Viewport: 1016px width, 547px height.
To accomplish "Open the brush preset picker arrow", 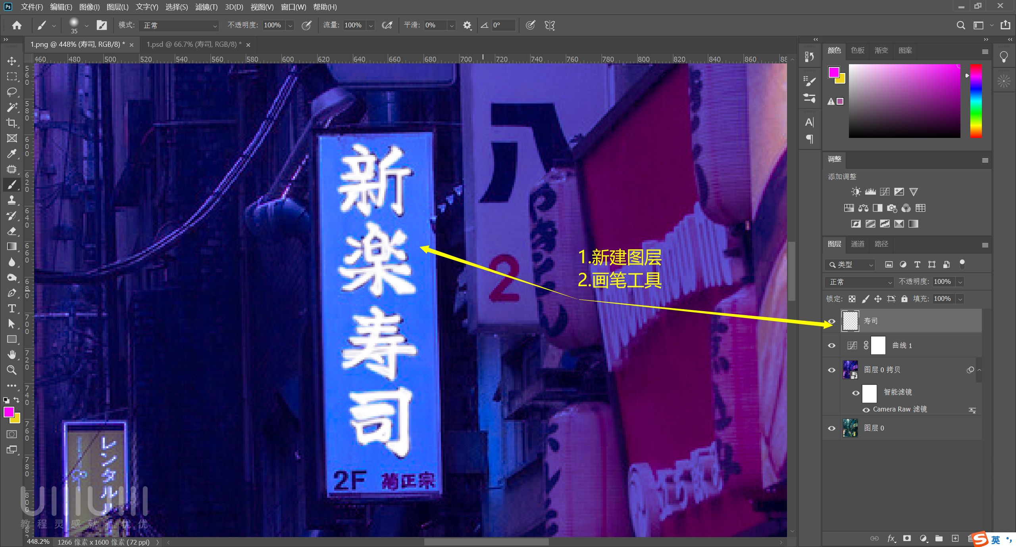I will pos(86,26).
